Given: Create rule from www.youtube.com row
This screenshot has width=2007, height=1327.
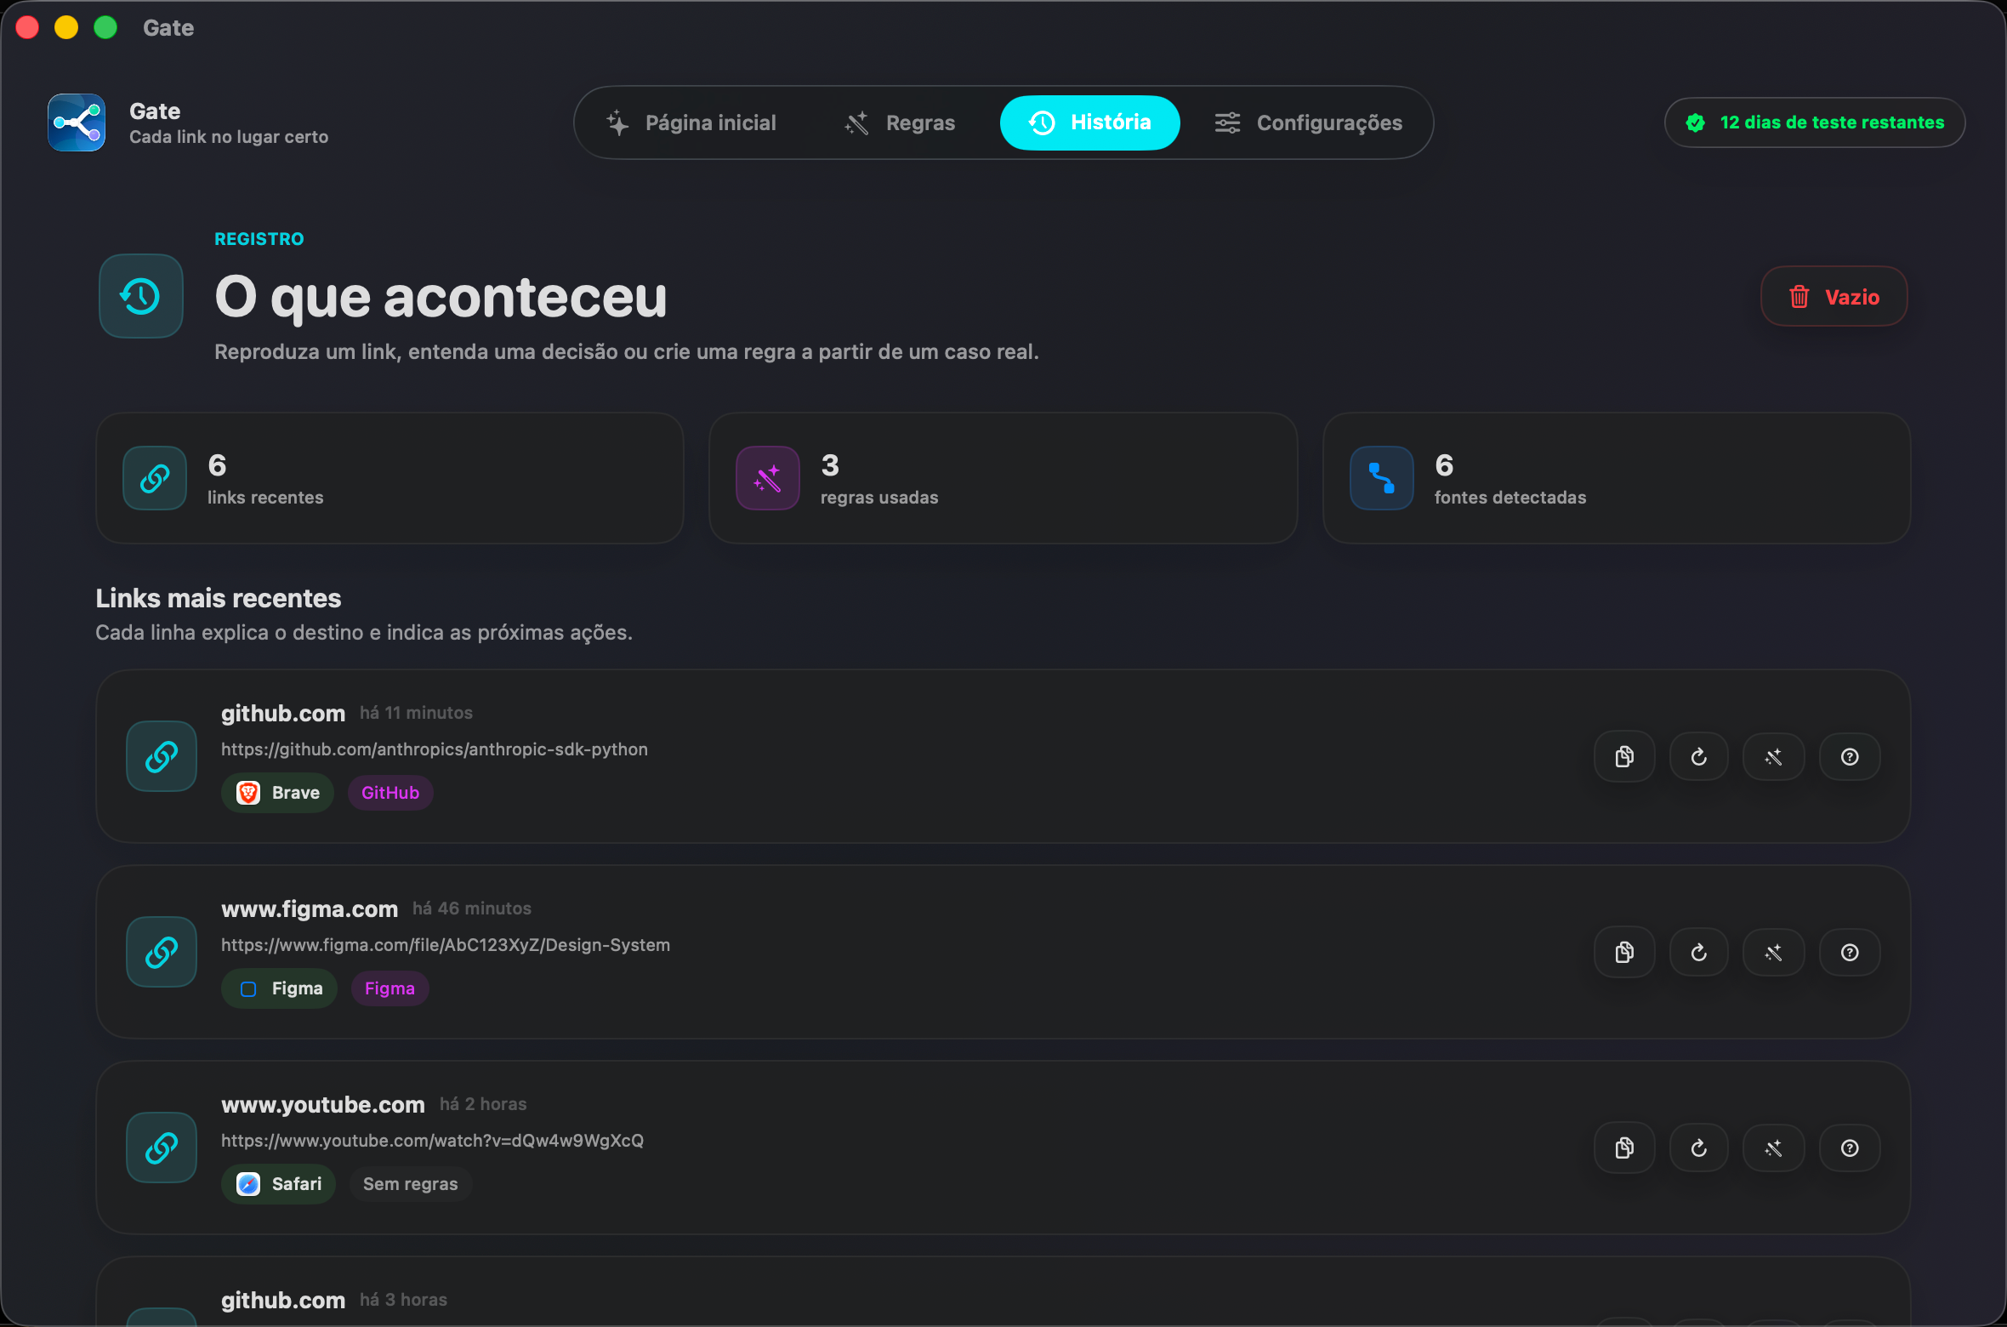Looking at the screenshot, I should coord(1774,1148).
